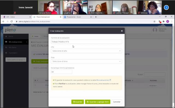Expand the Seleccione el área dropdown
This screenshot has height=108, width=175.
(86, 61)
